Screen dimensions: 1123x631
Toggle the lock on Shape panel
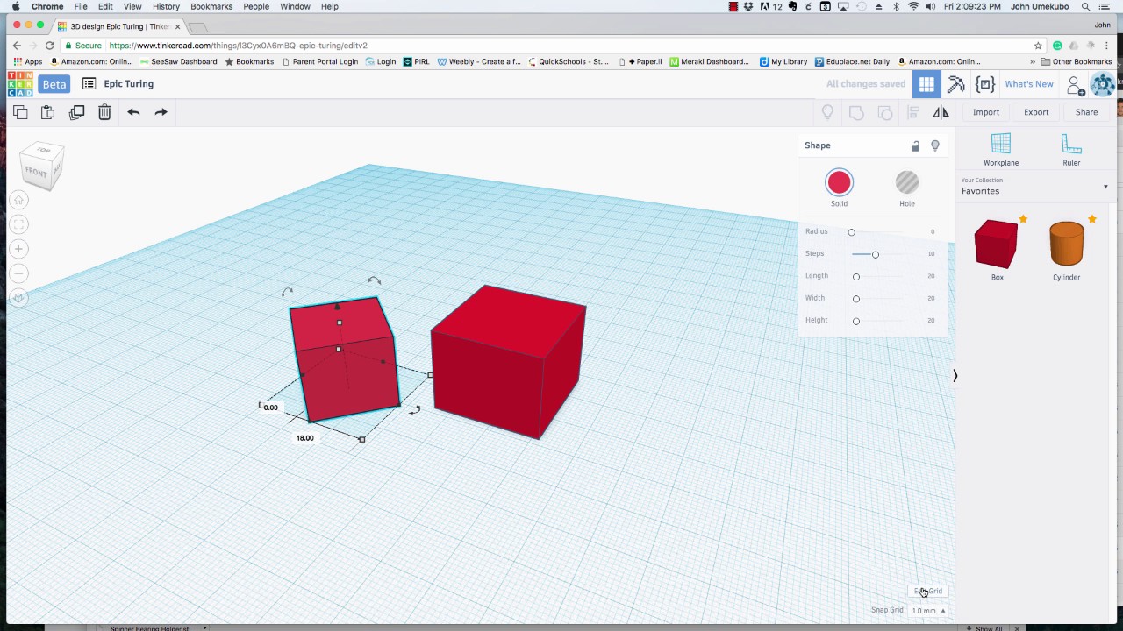pyautogui.click(x=915, y=146)
